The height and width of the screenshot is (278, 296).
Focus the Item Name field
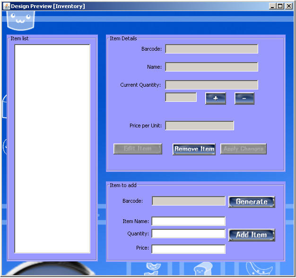pos(189,221)
